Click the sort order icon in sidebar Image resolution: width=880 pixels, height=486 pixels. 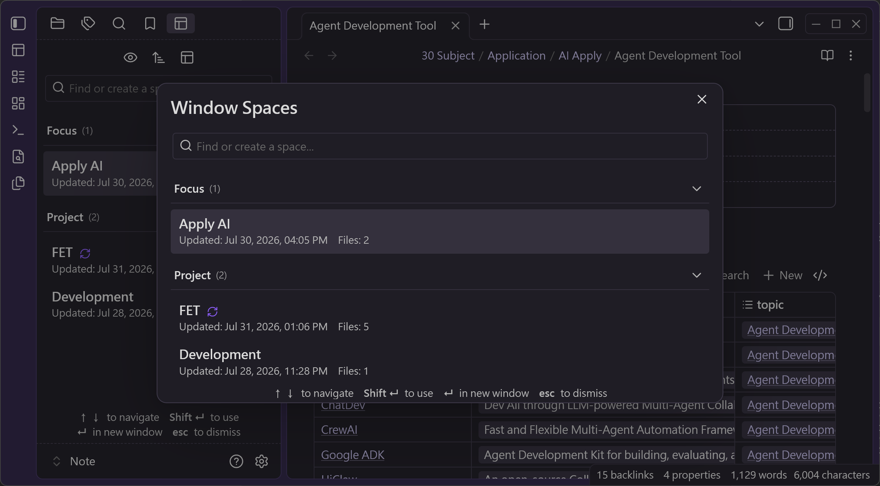(x=159, y=57)
